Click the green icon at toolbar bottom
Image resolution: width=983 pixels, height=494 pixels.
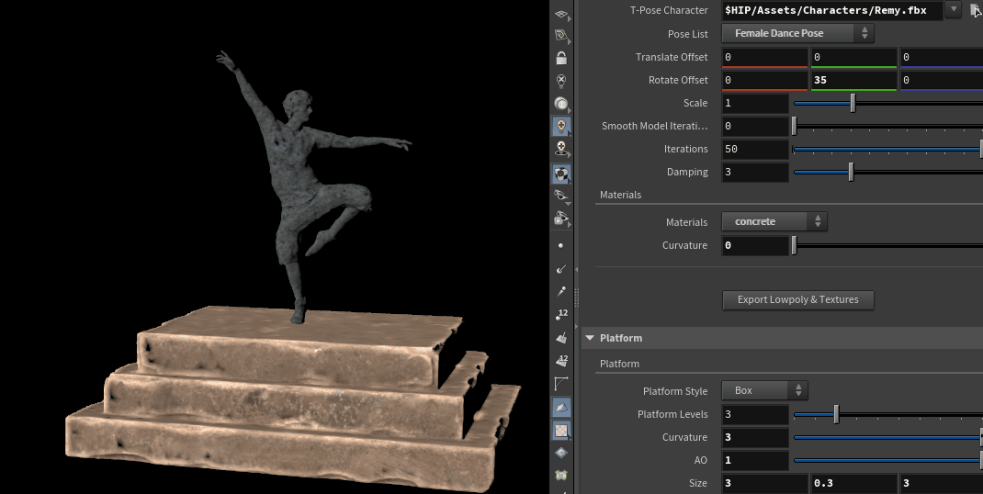pyautogui.click(x=561, y=476)
